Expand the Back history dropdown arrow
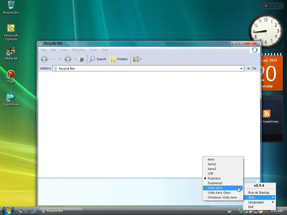This screenshot has width=287, height=215. tap(60, 59)
